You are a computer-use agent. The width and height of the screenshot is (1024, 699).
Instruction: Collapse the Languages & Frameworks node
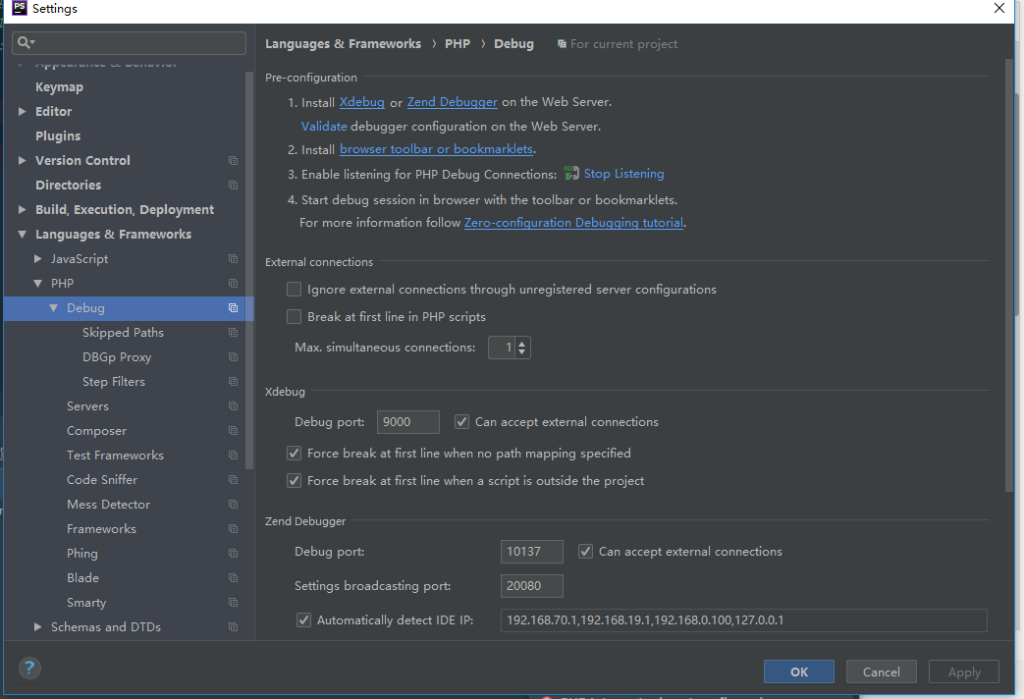[x=23, y=234]
